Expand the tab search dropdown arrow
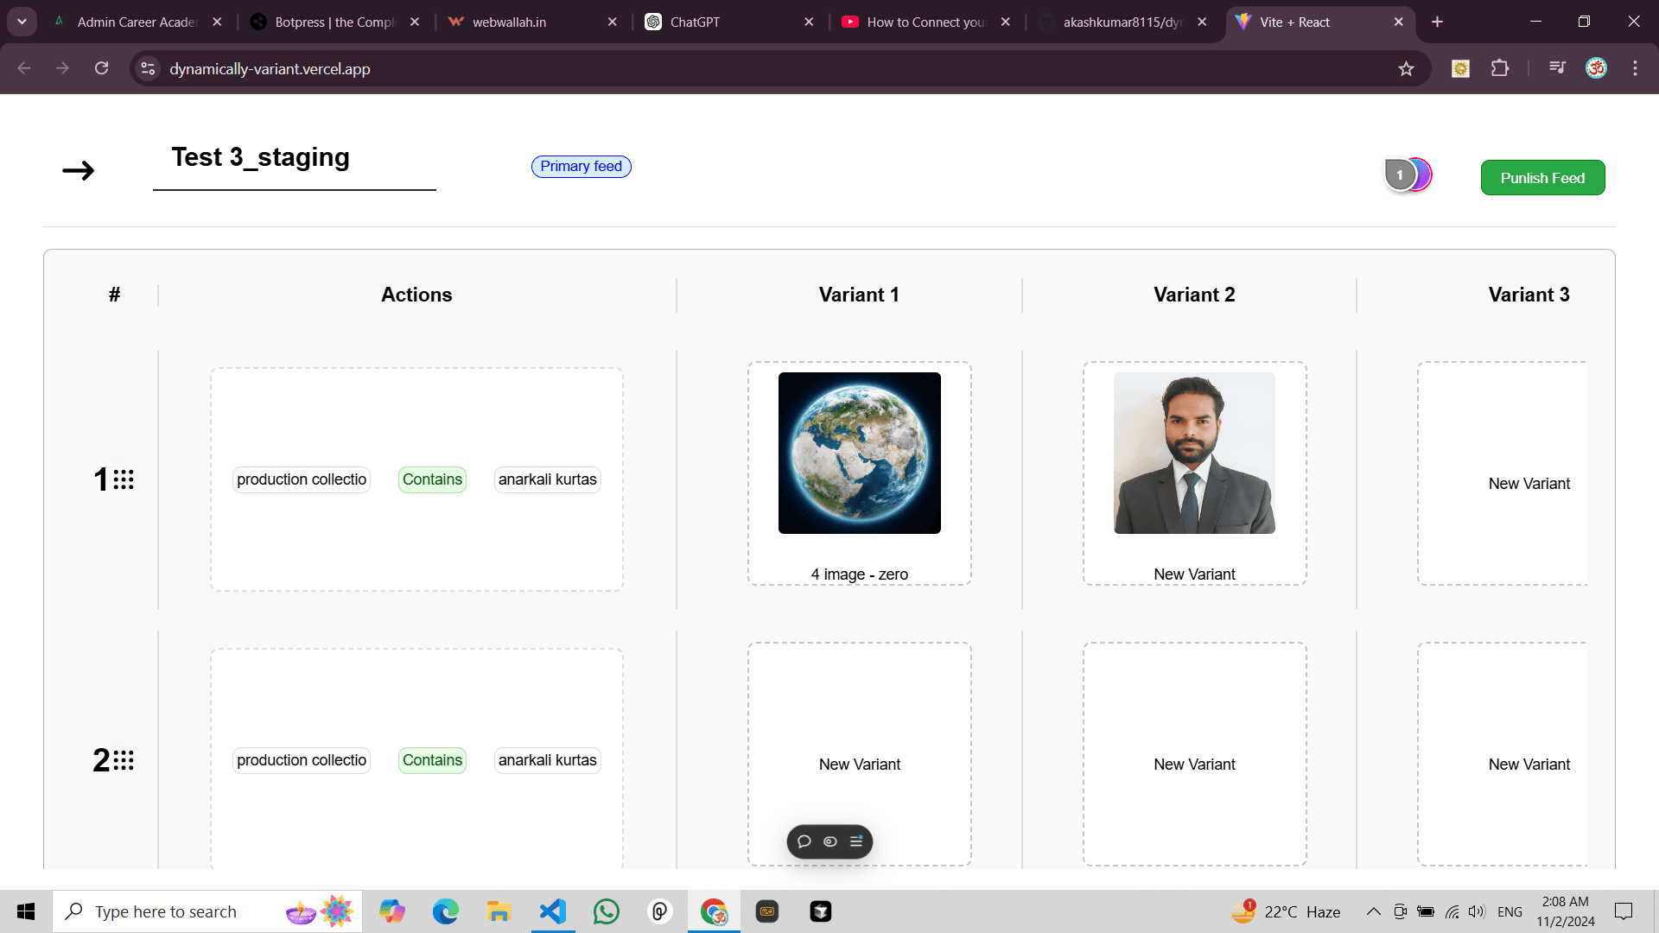Viewport: 1659px width, 933px height. 22,22
